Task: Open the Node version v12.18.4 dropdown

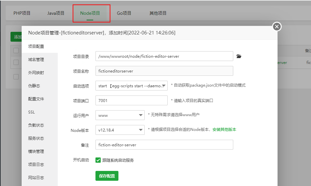Action: click(x=120, y=130)
